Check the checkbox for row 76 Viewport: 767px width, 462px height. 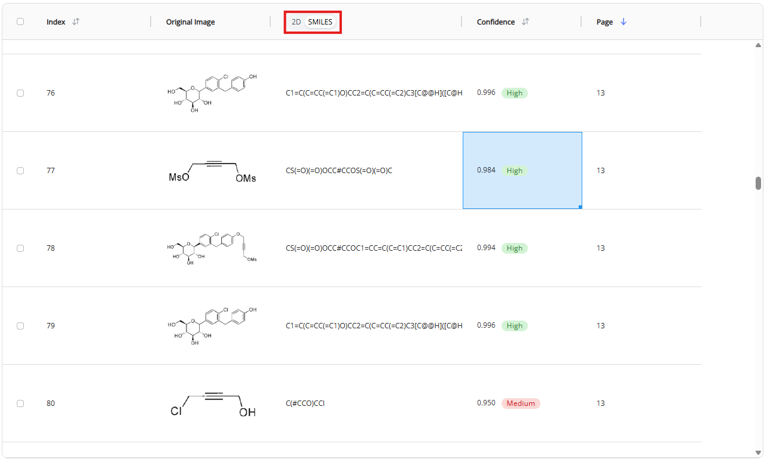click(x=20, y=93)
